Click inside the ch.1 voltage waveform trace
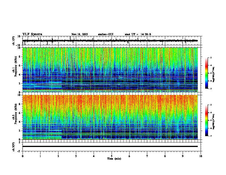 pos(110,41)
